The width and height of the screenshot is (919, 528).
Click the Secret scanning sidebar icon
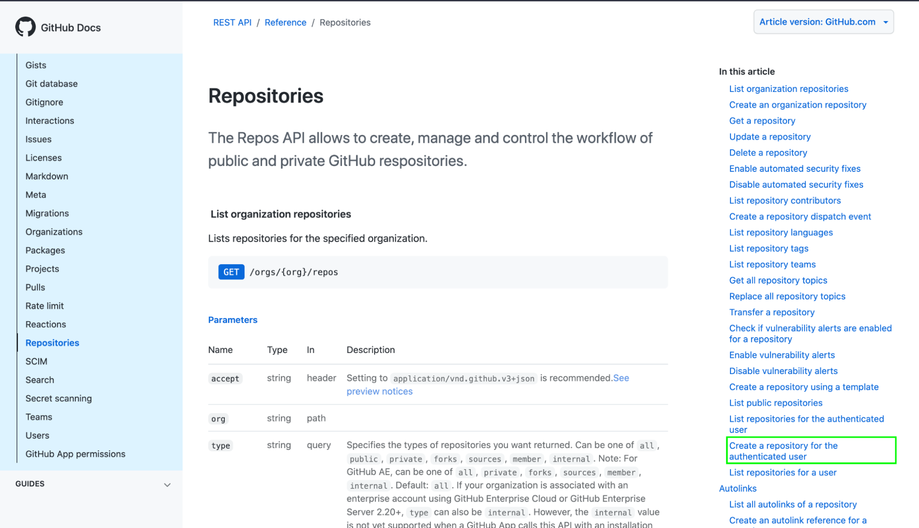pyautogui.click(x=59, y=397)
